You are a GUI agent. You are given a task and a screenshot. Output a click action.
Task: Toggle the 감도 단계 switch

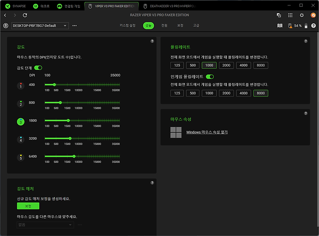point(38,68)
